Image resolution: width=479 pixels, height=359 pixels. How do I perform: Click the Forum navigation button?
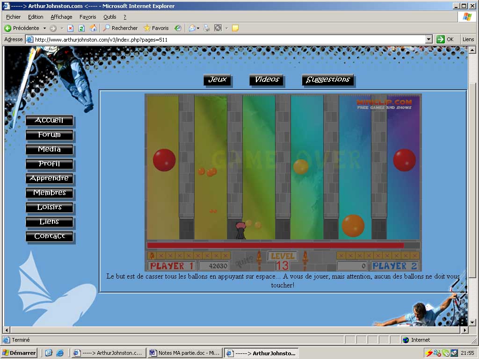pos(50,135)
